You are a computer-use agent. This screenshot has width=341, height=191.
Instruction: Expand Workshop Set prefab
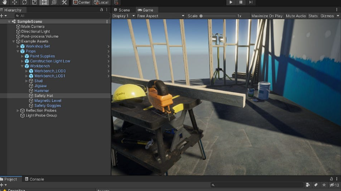click(18, 46)
